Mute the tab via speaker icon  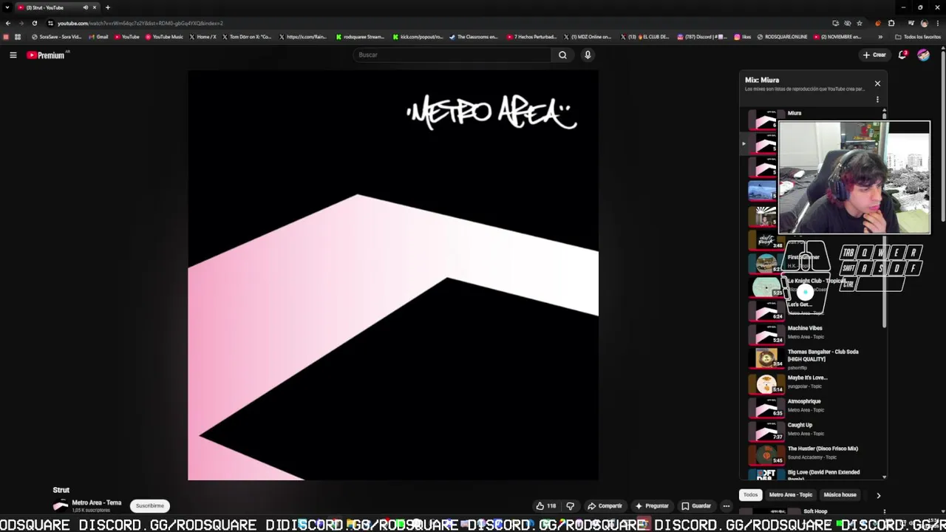pyautogui.click(x=85, y=7)
